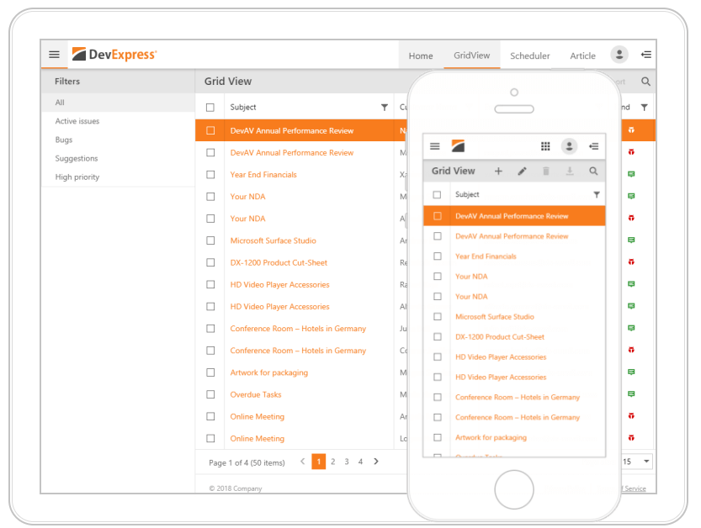Viewport: 701px width, 528px height.
Task: Open the hamburger menu in tablet header
Action: (54, 55)
